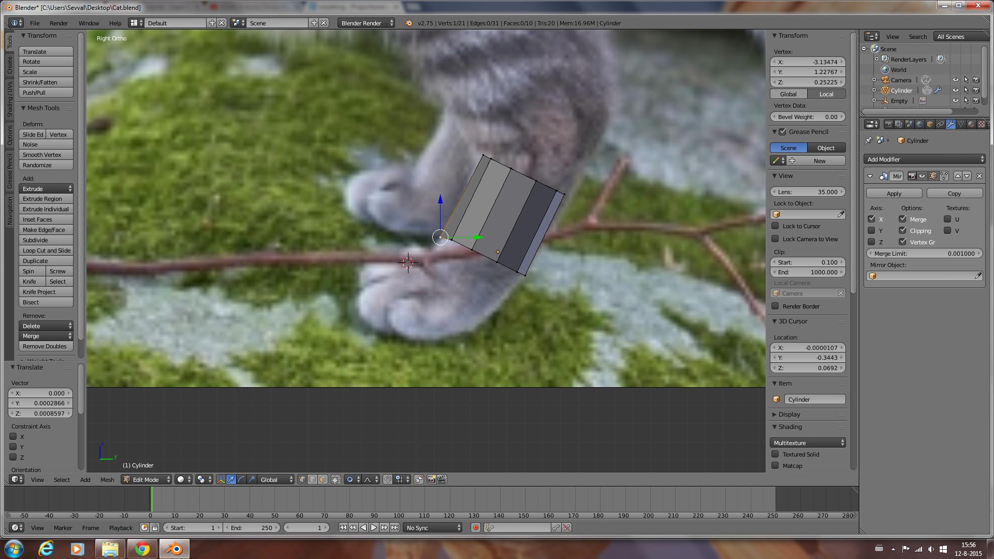Select the scale manipulator icon
994x559 pixels.
pyautogui.click(x=252, y=479)
